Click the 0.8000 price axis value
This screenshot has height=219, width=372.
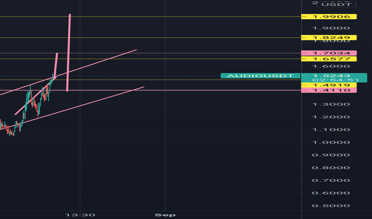(x=331, y=168)
